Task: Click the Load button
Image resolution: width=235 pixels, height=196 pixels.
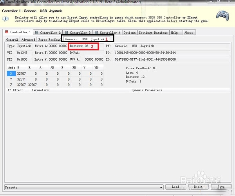Action: tap(175, 187)
